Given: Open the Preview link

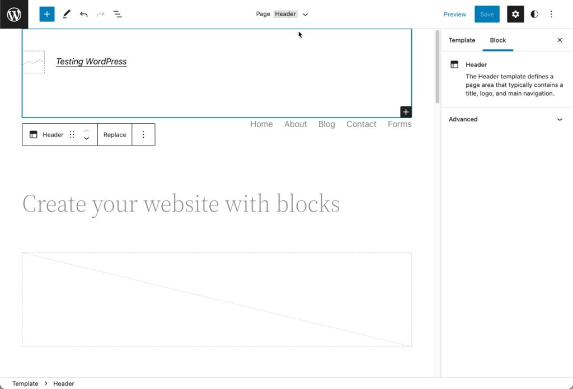Looking at the screenshot, I should (x=454, y=14).
